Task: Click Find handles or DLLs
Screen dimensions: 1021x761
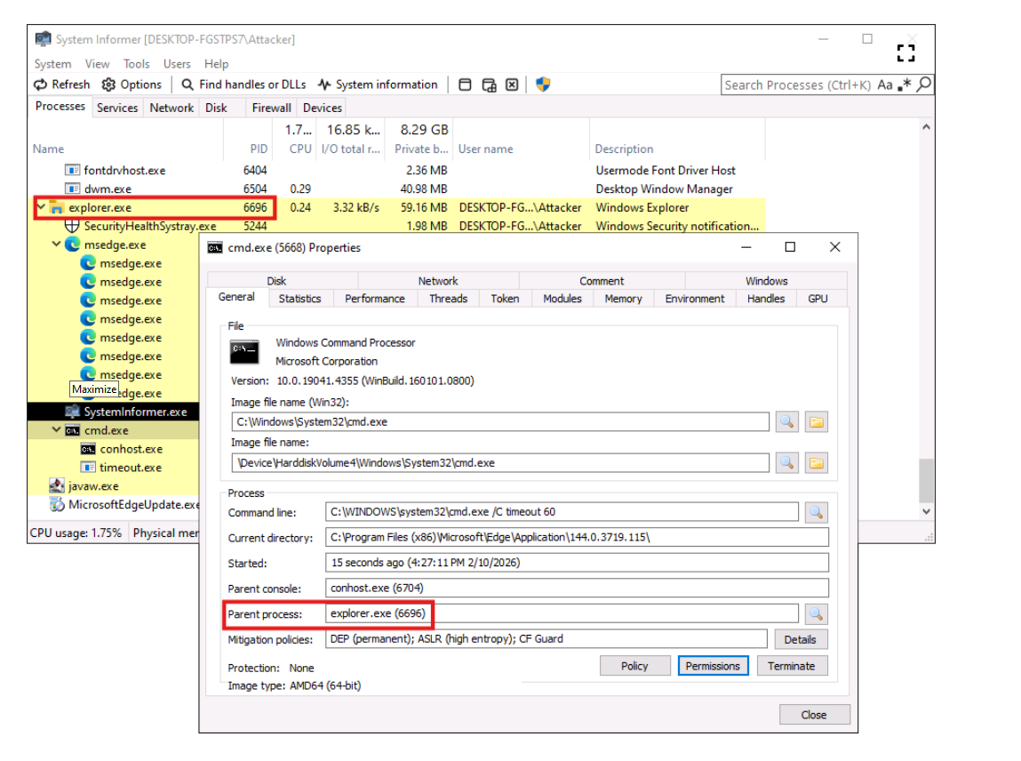Action: pyautogui.click(x=243, y=84)
